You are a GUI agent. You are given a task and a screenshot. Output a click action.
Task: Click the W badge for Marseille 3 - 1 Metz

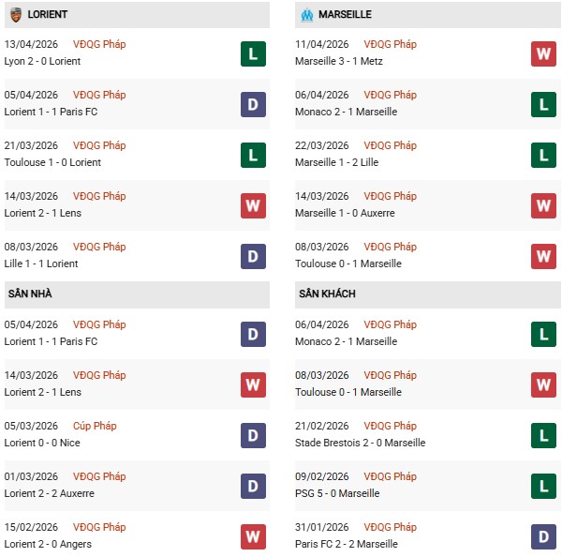(543, 53)
